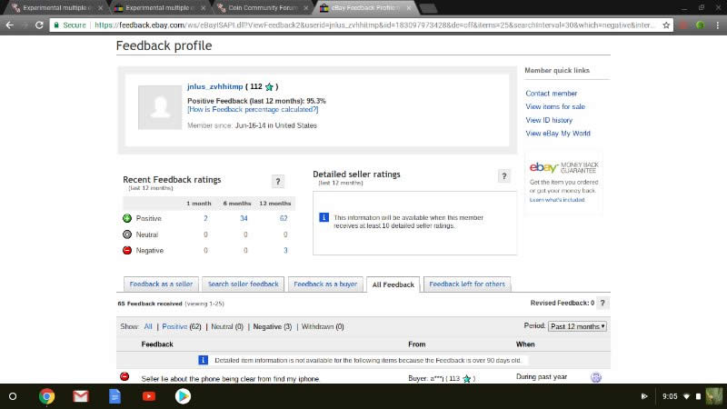Viewport: 727px width, 409px height.
Task: Click the member's default avatar picture
Action: 160,107
